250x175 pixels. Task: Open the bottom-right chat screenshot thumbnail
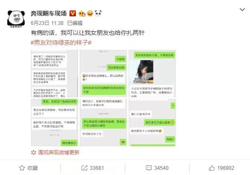152,123
